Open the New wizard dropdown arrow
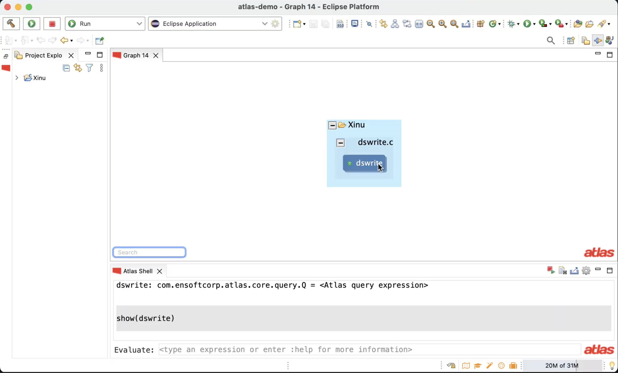The width and height of the screenshot is (618, 373). [x=304, y=24]
